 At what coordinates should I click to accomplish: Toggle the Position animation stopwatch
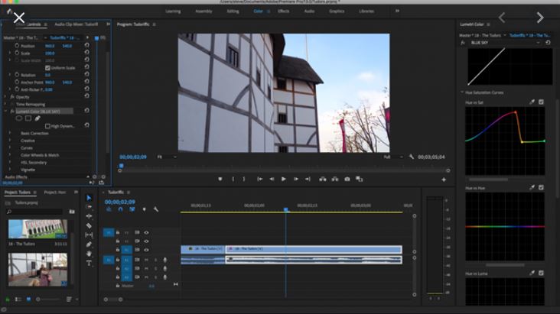click(17, 46)
